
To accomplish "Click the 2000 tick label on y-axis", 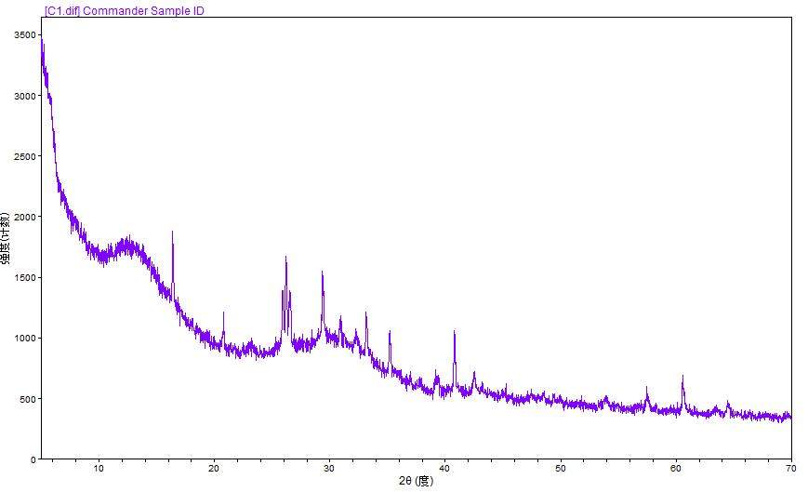I will coord(24,217).
